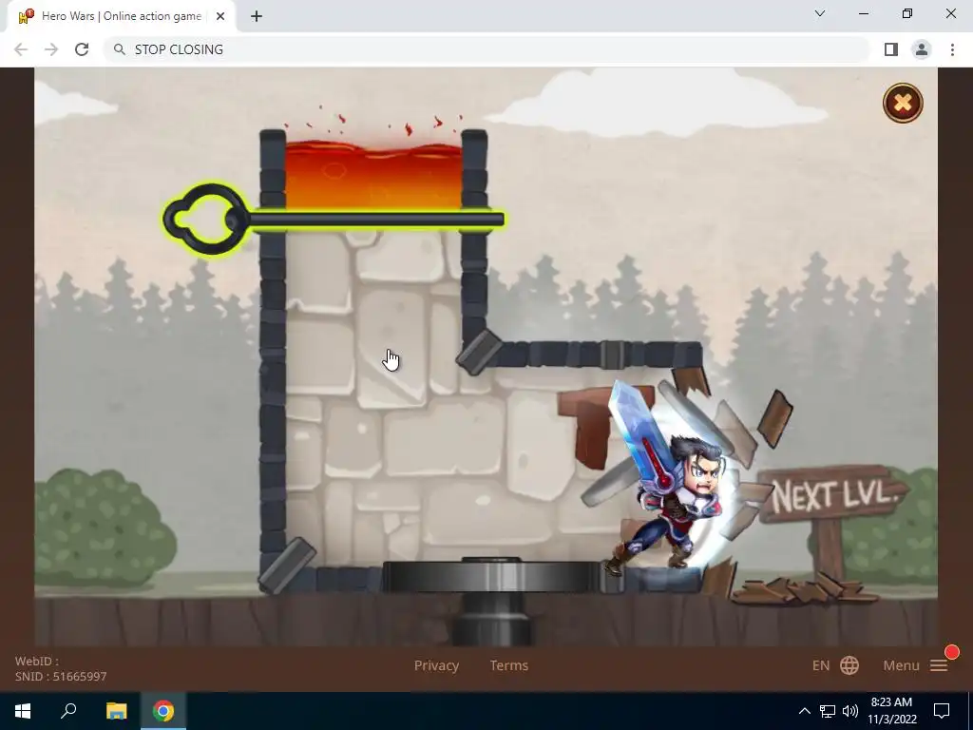Close the game with the round X button
Viewport: 973px width, 730px height.
pos(903,103)
